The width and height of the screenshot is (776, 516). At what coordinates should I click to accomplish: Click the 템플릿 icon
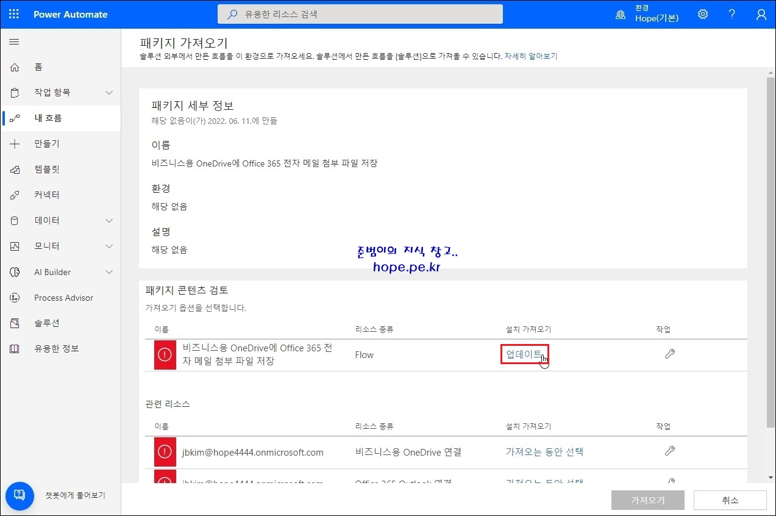click(15, 170)
